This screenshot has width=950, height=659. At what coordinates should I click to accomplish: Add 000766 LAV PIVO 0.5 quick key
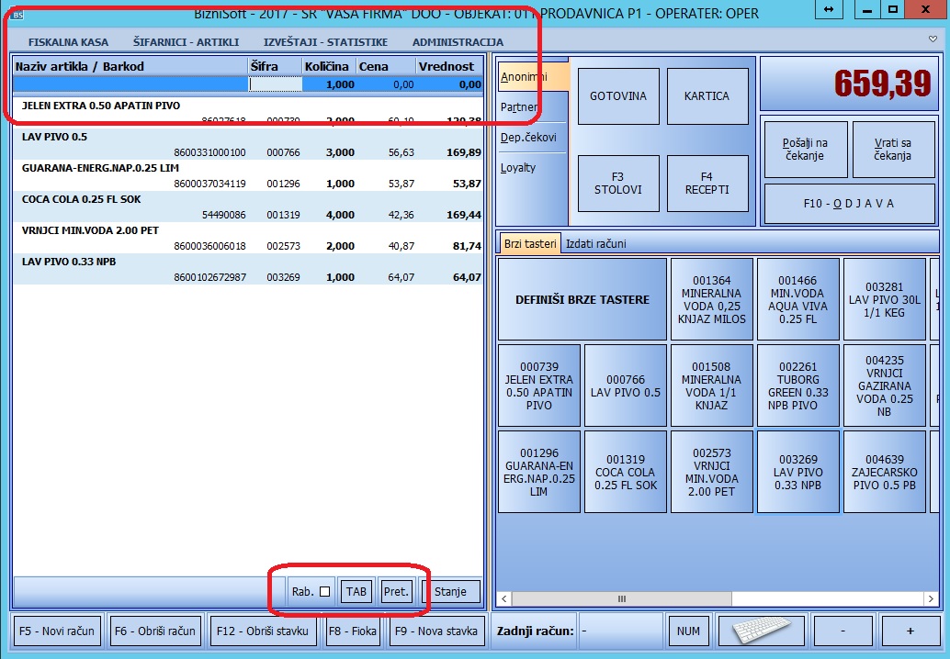click(x=626, y=386)
